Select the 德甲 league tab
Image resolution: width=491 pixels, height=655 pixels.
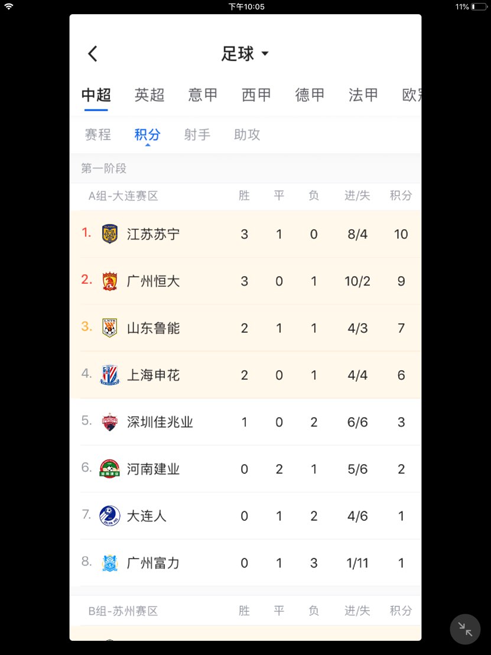click(x=310, y=95)
